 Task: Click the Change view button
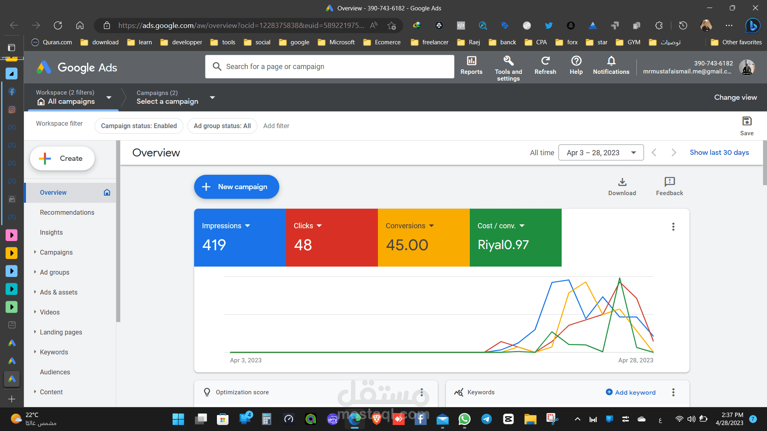pyautogui.click(x=735, y=97)
